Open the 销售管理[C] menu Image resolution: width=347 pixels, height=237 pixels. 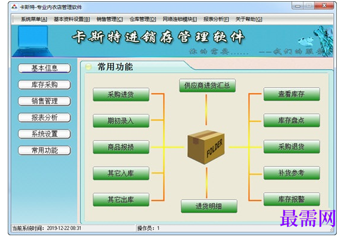[109, 19]
